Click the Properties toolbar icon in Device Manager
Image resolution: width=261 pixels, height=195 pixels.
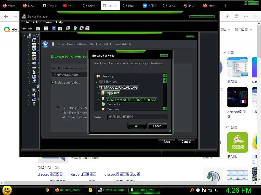click(46, 28)
